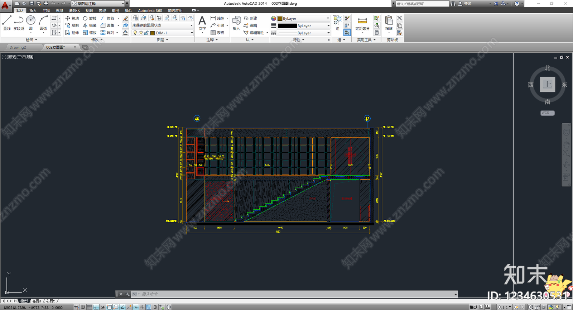
Task: Switch to the Drawing2 document tab
Action: click(x=18, y=47)
